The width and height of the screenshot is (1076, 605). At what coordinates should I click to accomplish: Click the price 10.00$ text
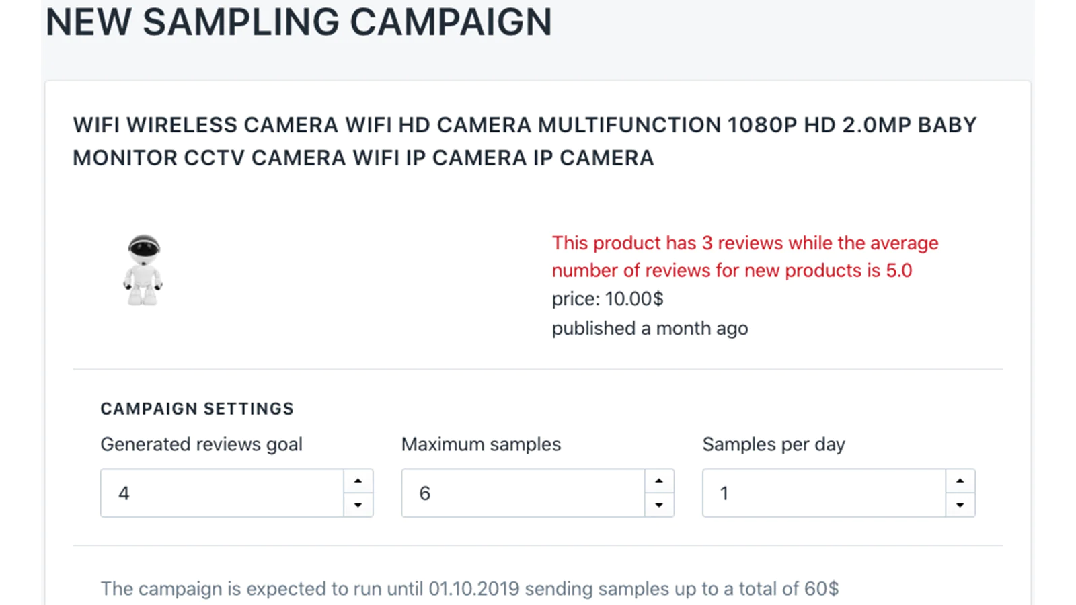tap(608, 298)
